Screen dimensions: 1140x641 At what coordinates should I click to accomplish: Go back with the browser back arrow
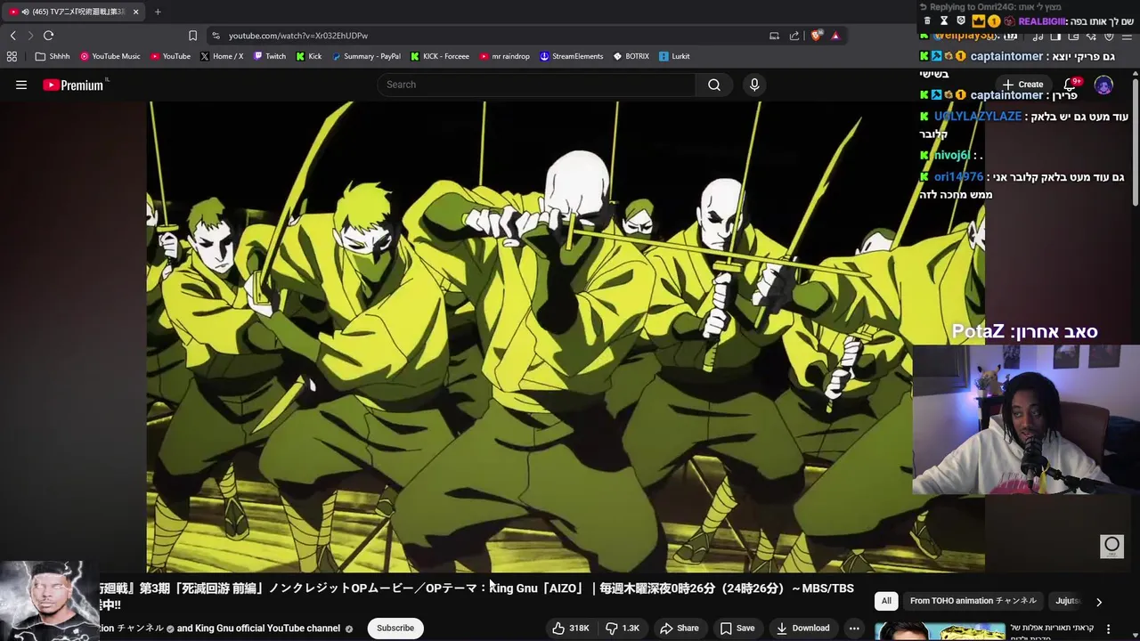coord(13,36)
